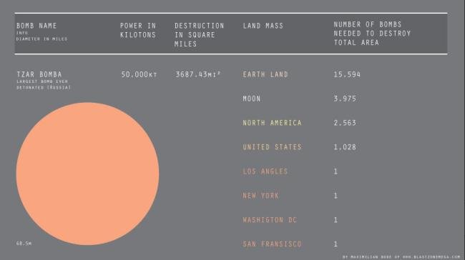
Task: Click the 68.5m diameter label
Action: (24, 244)
